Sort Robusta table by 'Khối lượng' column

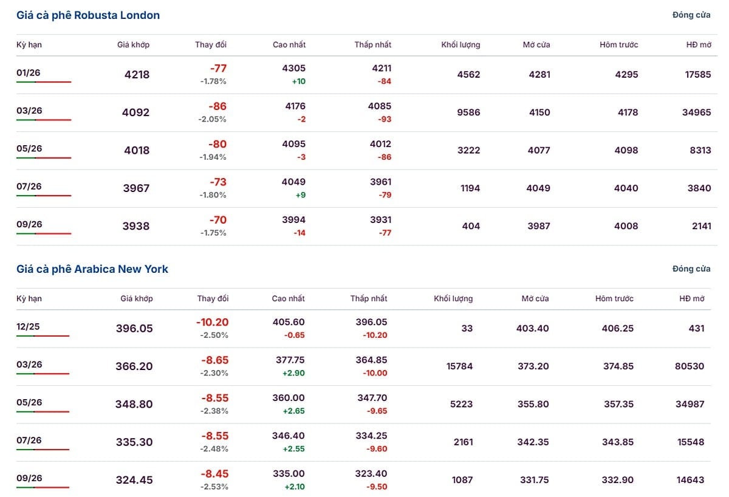460,45
